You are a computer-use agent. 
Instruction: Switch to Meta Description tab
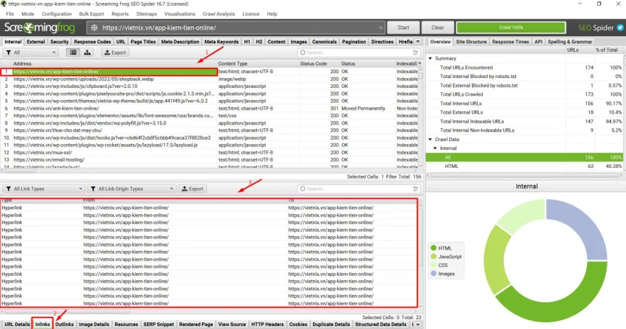(x=180, y=42)
